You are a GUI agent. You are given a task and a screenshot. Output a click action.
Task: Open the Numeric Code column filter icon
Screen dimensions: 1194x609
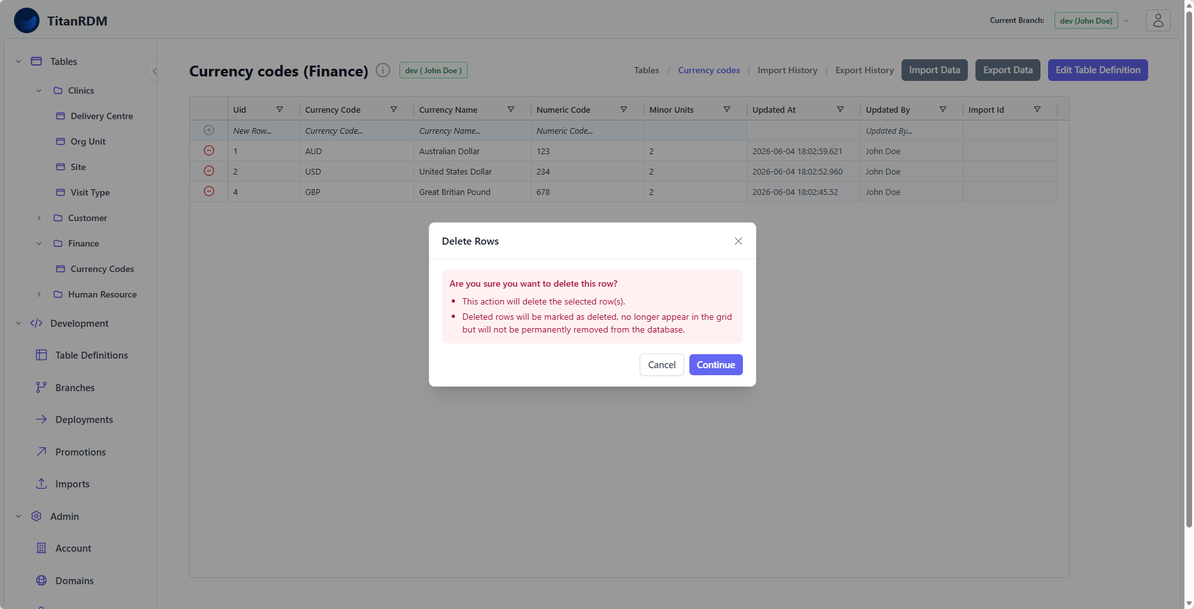(x=624, y=110)
